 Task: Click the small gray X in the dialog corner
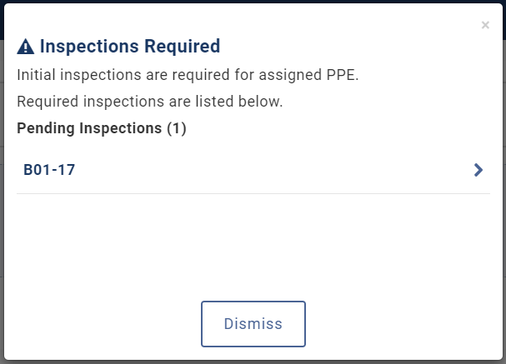pos(485,26)
